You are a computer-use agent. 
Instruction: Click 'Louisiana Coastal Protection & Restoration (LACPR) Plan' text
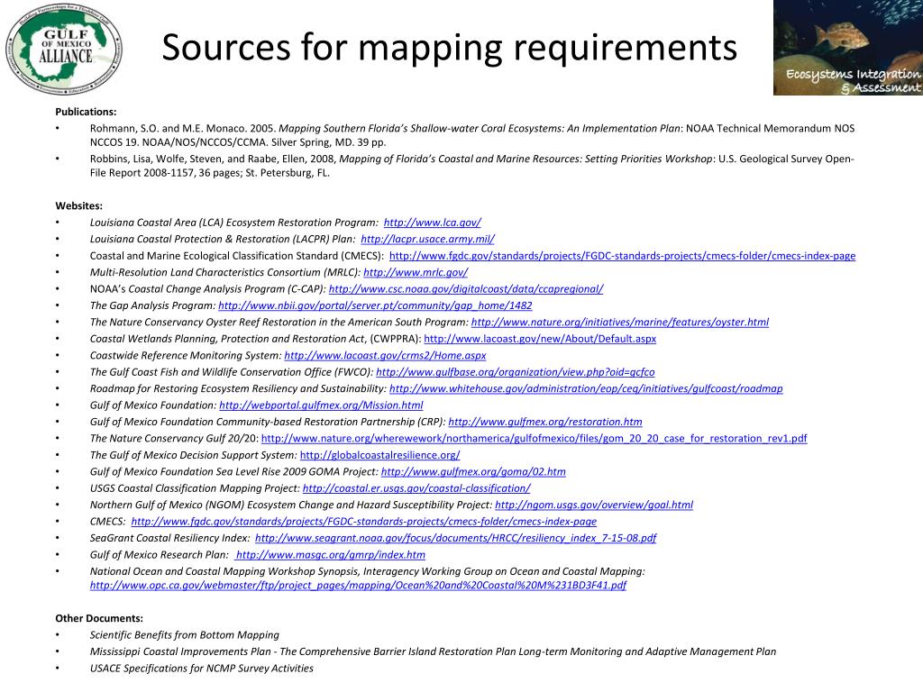coord(222,239)
